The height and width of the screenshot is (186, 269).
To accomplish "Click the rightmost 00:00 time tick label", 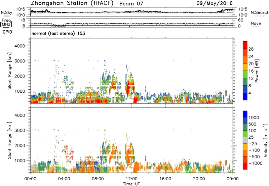I will (x=233, y=179).
